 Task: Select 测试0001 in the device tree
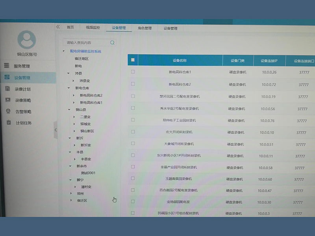click(88, 173)
